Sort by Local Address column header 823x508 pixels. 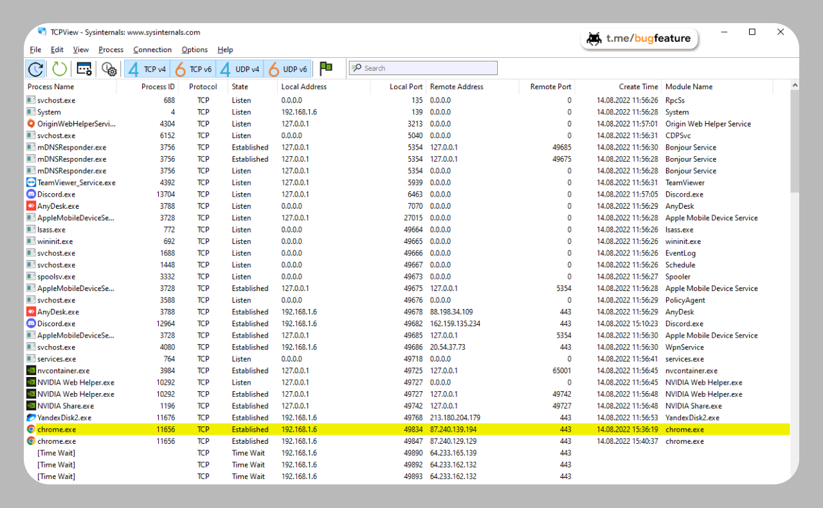(x=324, y=87)
